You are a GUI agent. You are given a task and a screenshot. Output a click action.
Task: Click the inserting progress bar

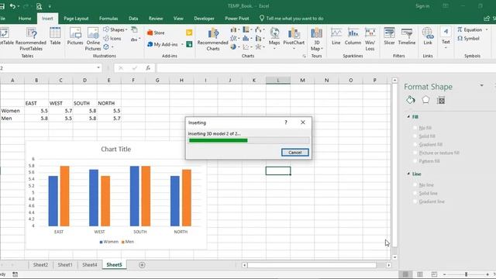pyautogui.click(x=249, y=140)
